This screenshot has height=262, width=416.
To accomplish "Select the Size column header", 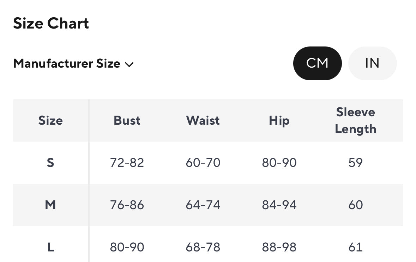I will coord(50,120).
